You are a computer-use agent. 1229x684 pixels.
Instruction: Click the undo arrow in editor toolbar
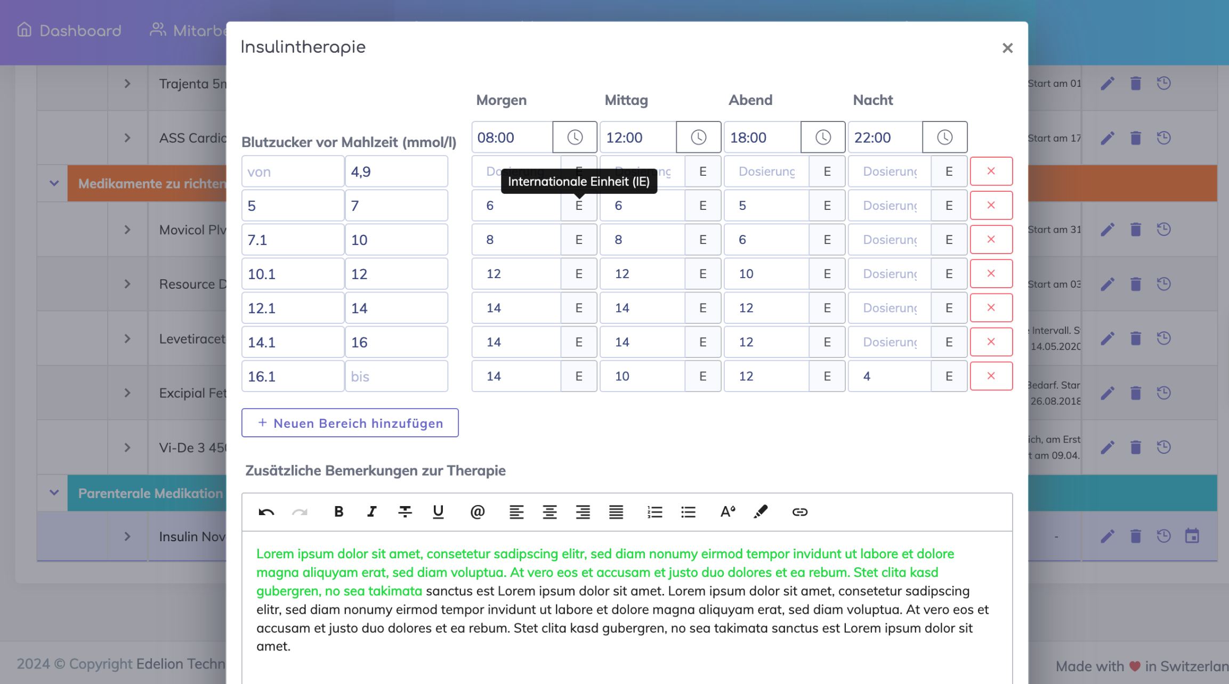click(266, 512)
